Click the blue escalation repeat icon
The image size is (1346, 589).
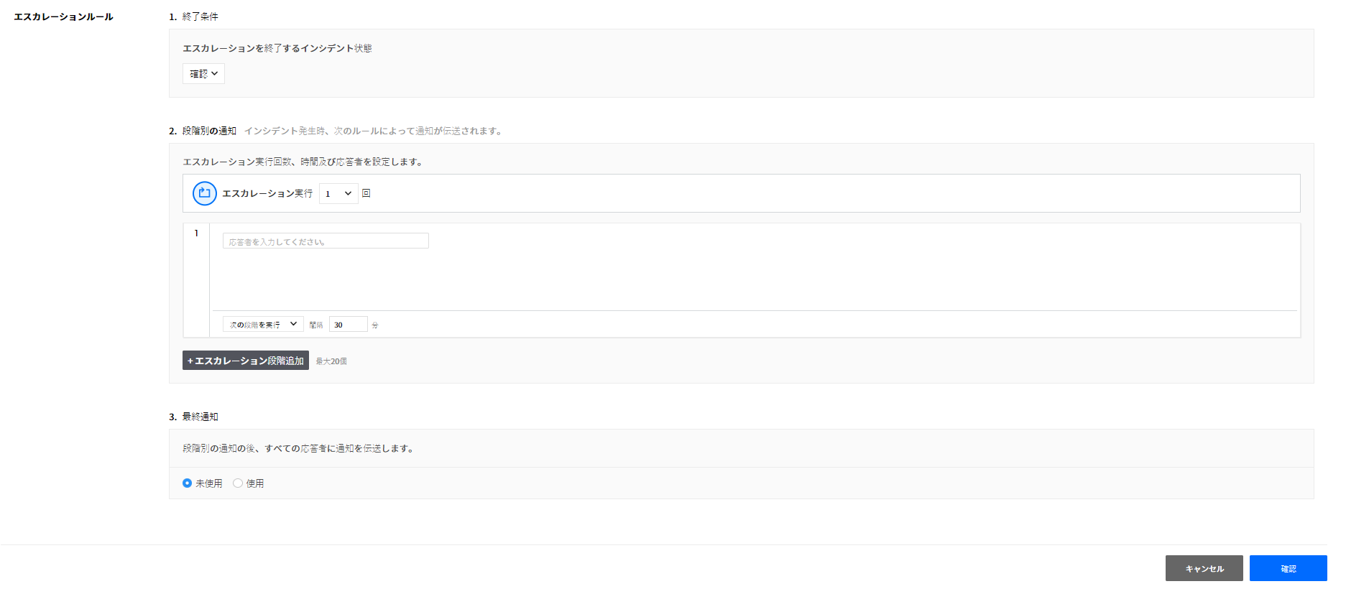coord(204,193)
